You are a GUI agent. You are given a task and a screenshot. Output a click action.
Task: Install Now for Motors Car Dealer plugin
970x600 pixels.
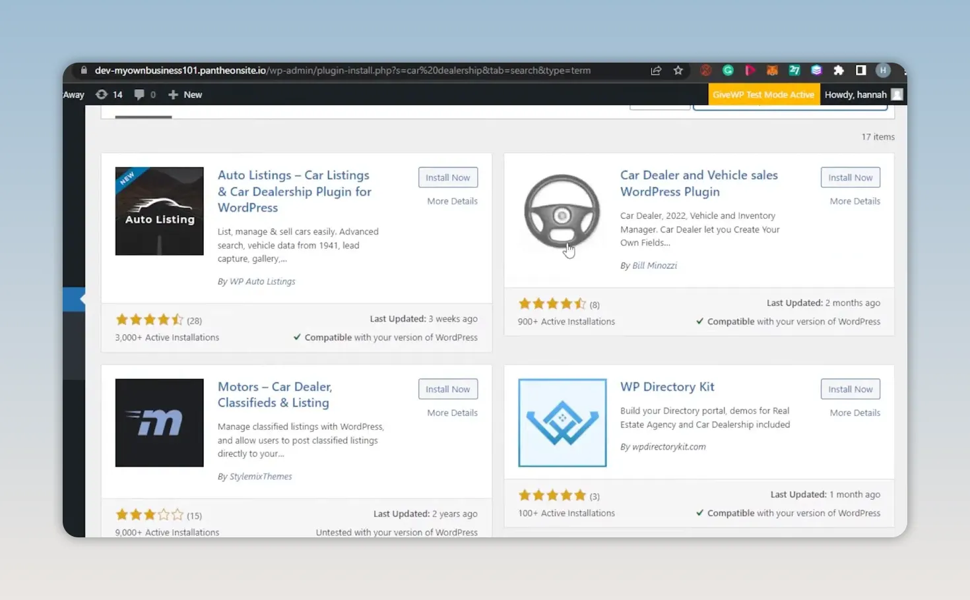pos(448,389)
